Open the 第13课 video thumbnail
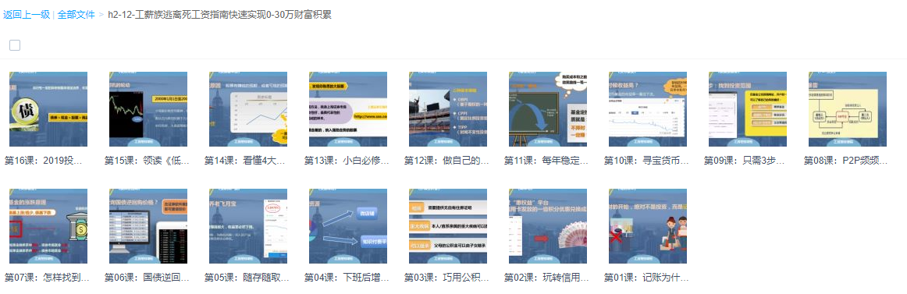907x294 pixels. tap(348, 109)
